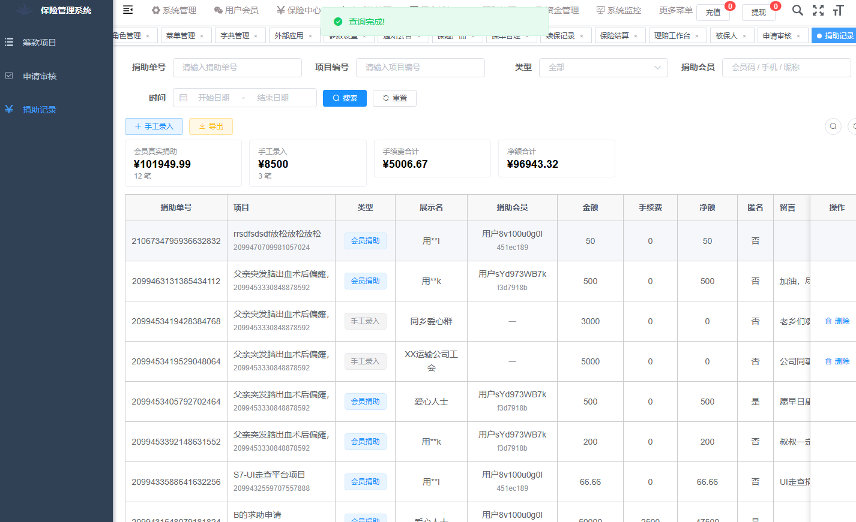Viewport: 856px width, 522px height.
Task: Click the 手工录入 add button
Action: coord(154,126)
